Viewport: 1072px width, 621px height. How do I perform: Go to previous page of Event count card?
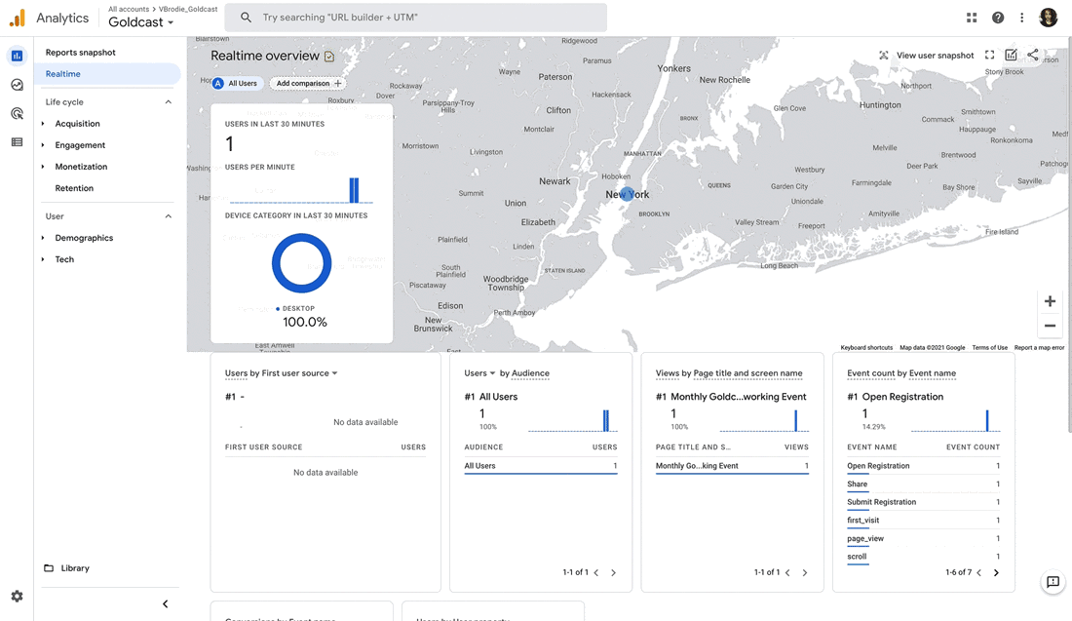979,573
